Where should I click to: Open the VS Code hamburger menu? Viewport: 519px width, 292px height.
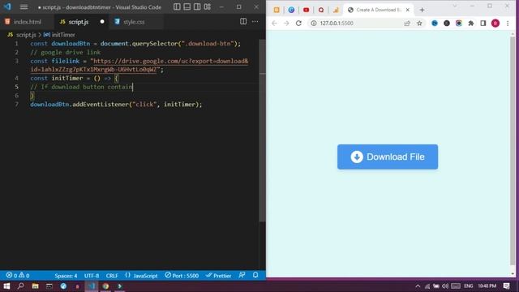tap(24, 7)
